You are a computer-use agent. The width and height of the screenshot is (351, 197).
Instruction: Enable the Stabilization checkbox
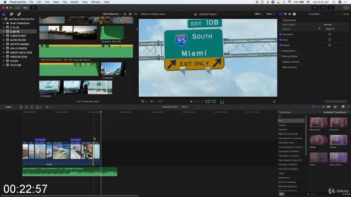pyautogui.click(x=280, y=51)
